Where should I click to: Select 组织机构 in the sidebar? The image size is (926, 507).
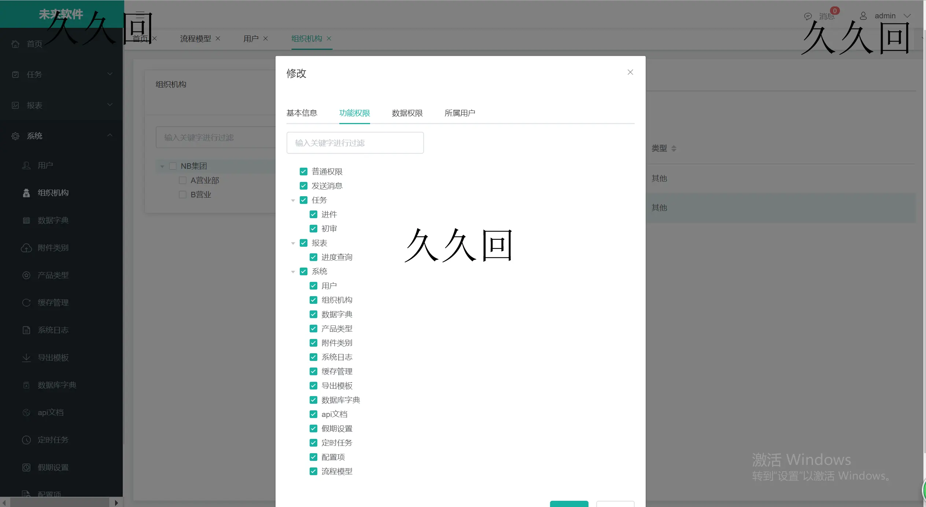click(x=53, y=193)
